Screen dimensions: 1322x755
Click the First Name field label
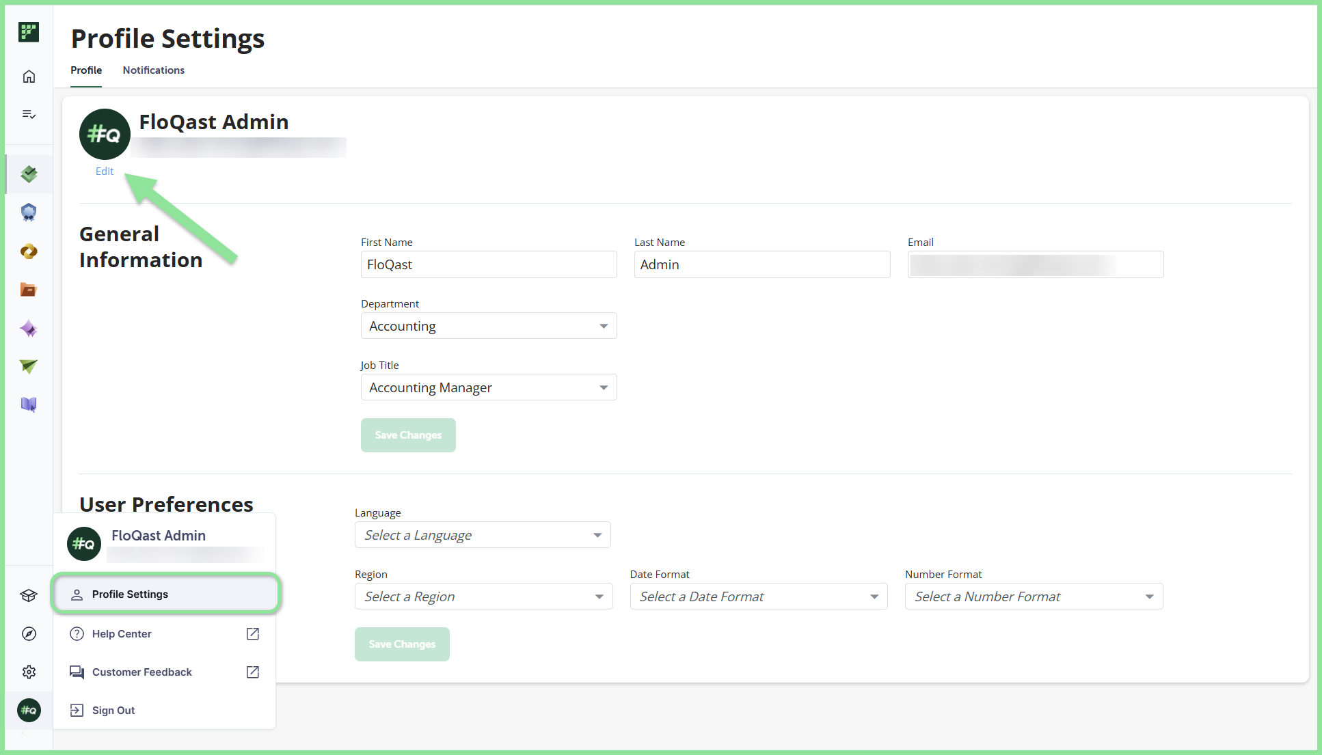pos(387,243)
